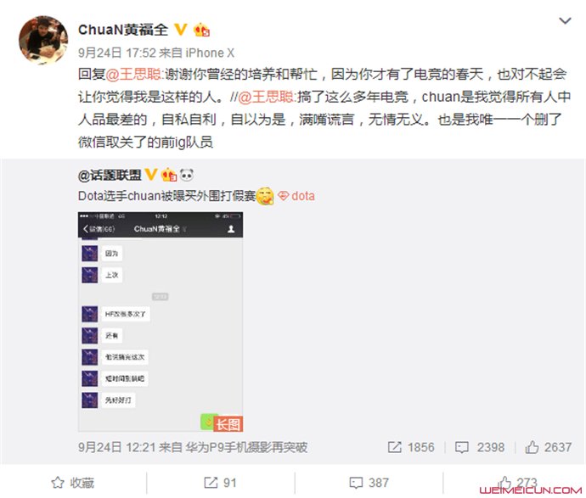Click the verified V badge beside 话题联盟
This screenshot has height=498, width=586.
[150, 174]
